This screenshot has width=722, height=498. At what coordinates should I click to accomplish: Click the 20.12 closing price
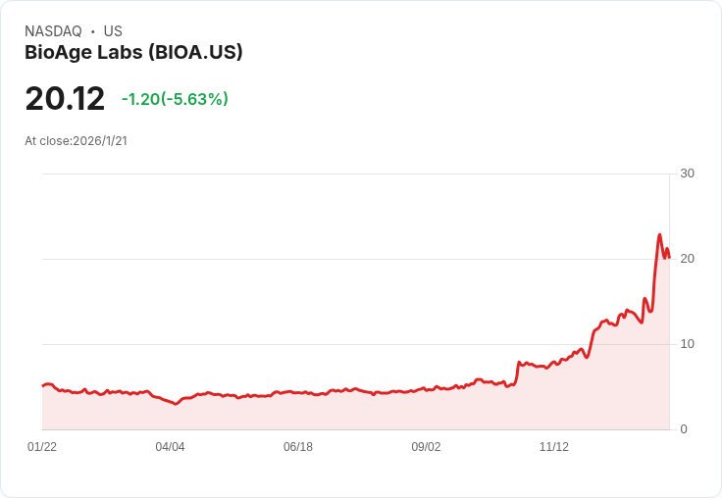point(65,99)
